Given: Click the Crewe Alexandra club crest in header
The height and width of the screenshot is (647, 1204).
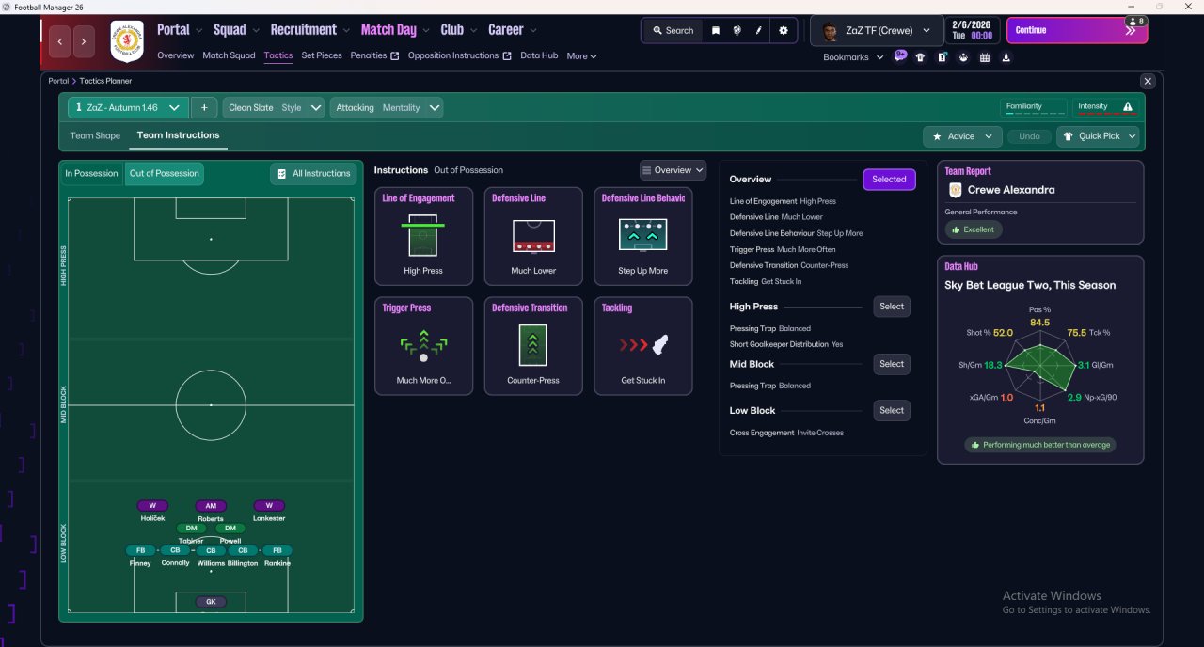Looking at the screenshot, I should coord(127,41).
